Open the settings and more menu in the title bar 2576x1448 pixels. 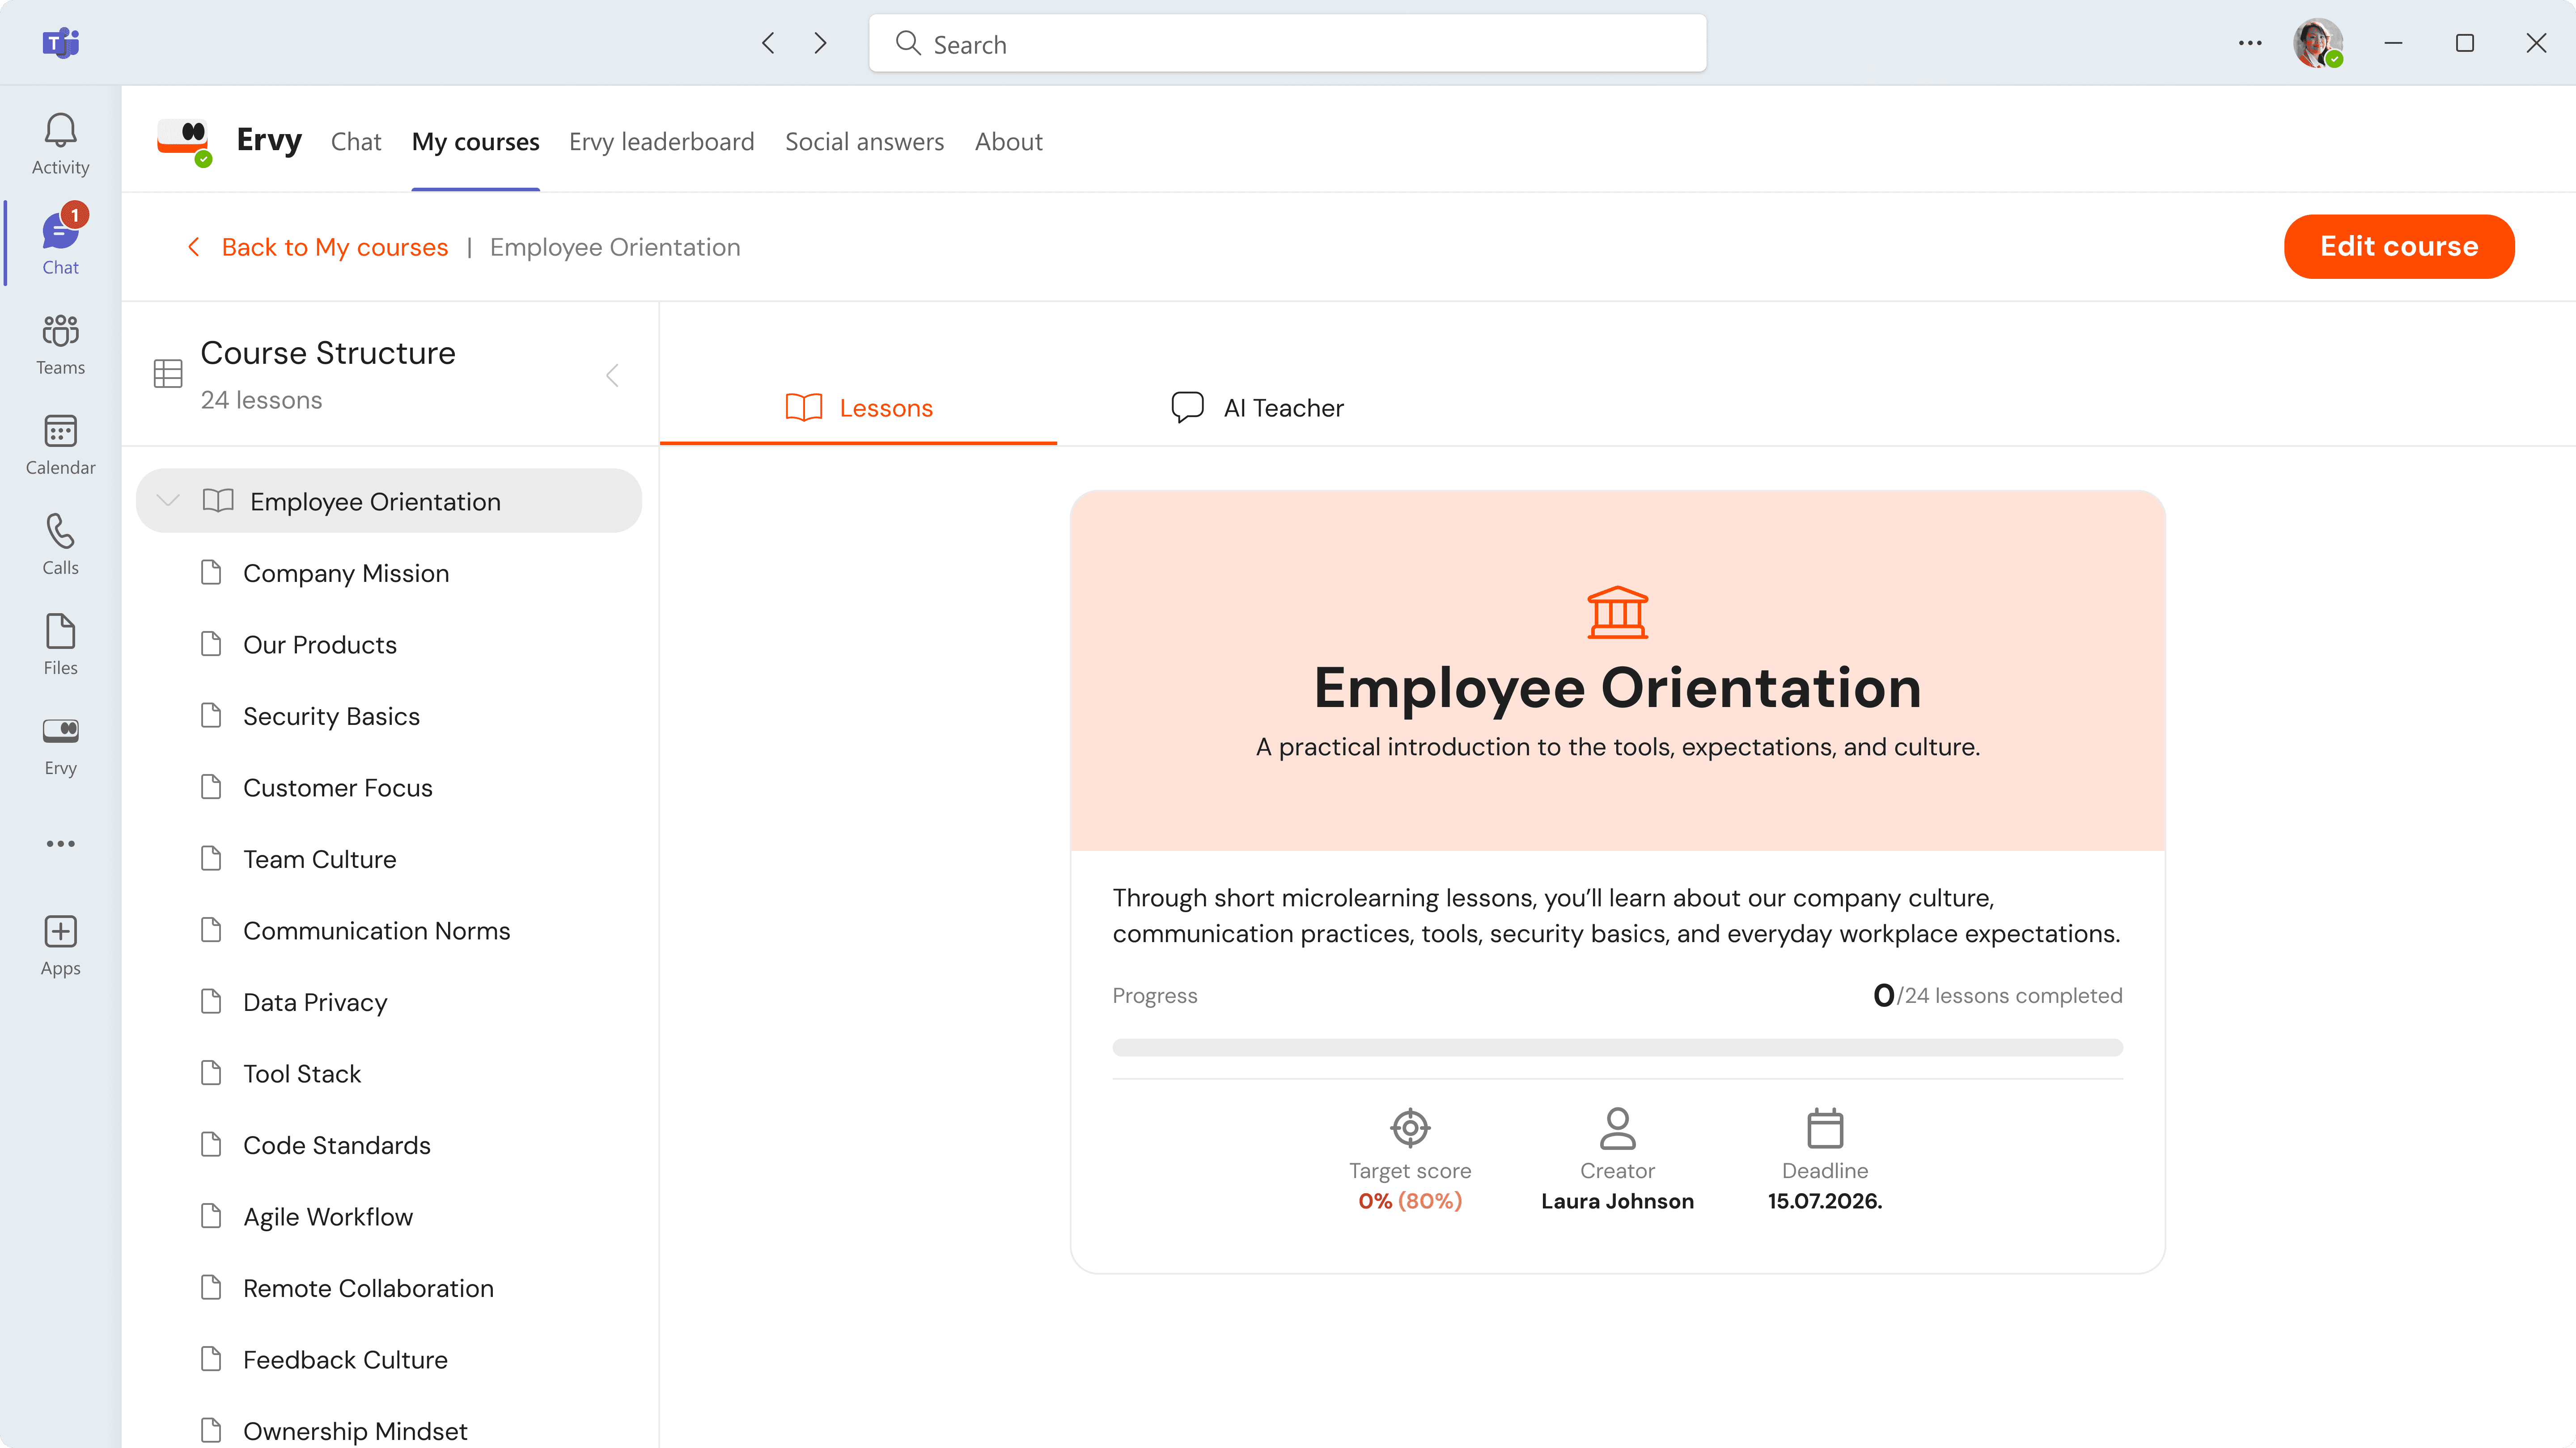(2250, 43)
